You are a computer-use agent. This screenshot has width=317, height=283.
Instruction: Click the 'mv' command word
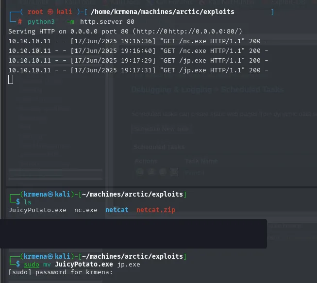47,265
